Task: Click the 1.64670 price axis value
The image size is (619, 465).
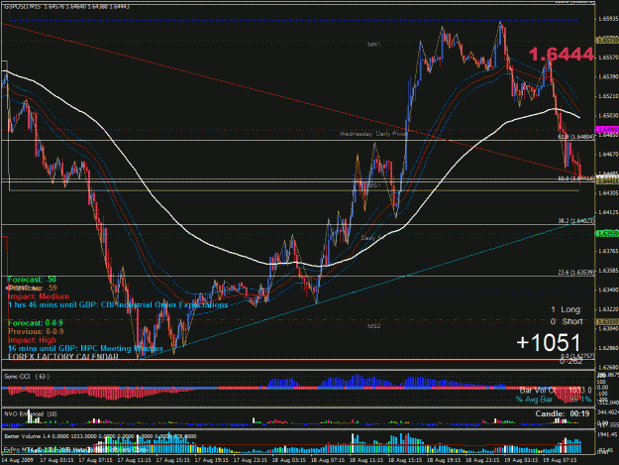Action: click(x=608, y=154)
